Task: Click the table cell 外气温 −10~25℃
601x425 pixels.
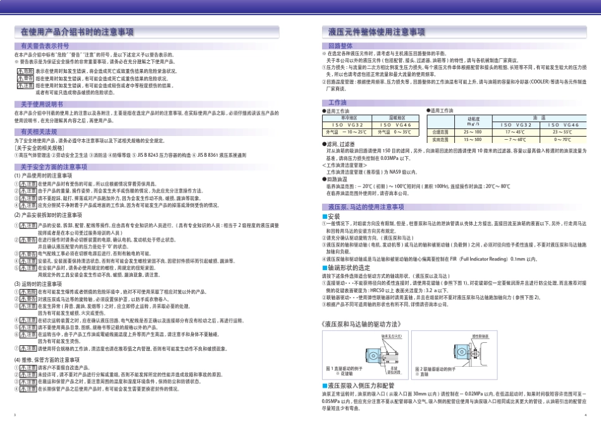Action: click(349, 132)
